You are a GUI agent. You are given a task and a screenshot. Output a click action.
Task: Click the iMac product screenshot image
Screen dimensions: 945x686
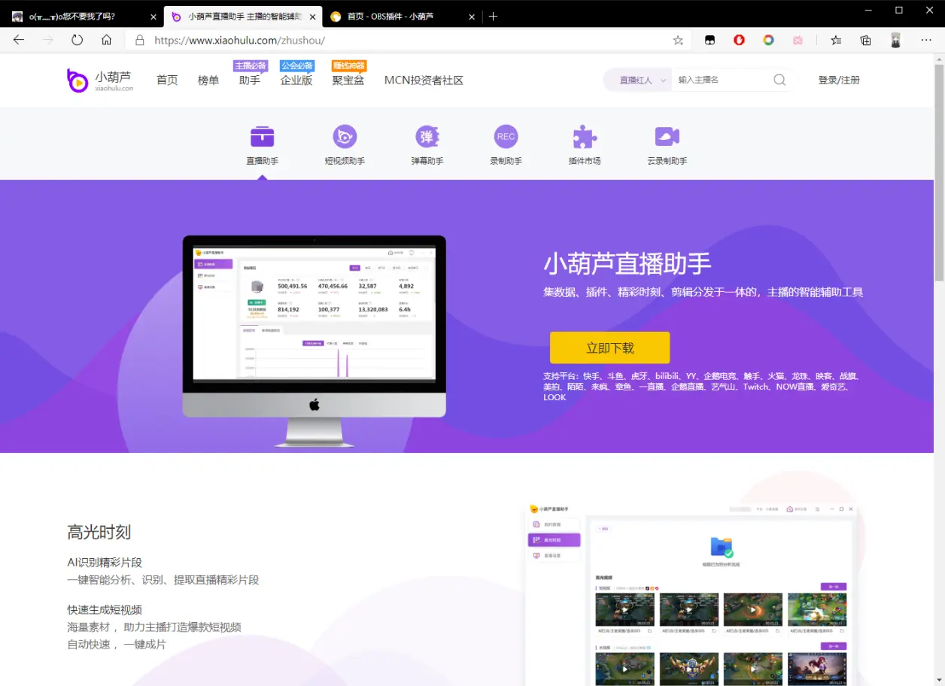click(x=314, y=341)
